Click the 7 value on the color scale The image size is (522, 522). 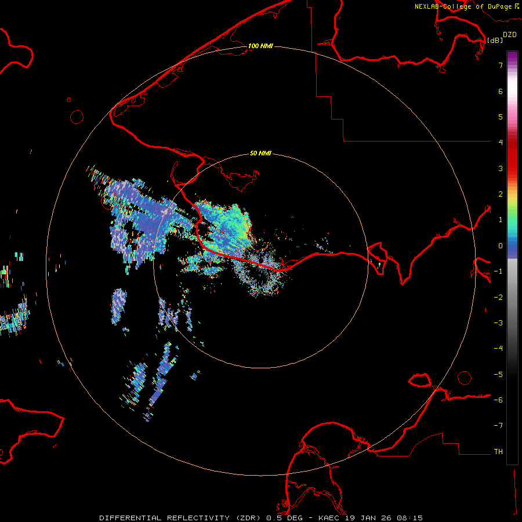[501, 65]
